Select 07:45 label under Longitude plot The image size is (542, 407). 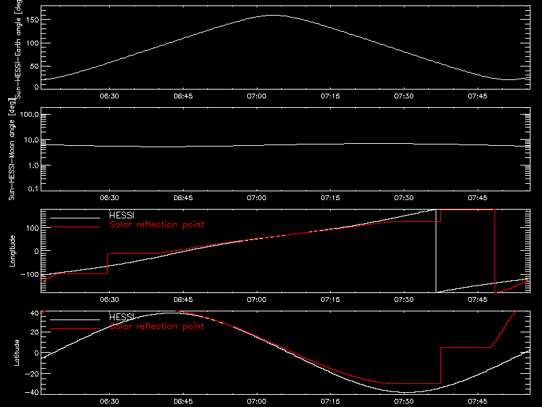click(478, 299)
